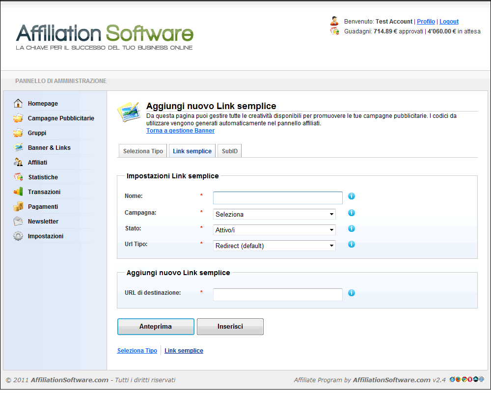Open the Stato dropdown showing Attivo/i

click(x=274, y=230)
